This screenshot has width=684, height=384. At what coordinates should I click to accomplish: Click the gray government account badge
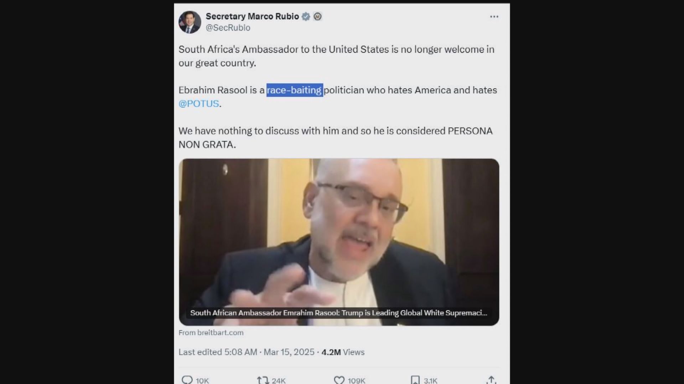317,16
